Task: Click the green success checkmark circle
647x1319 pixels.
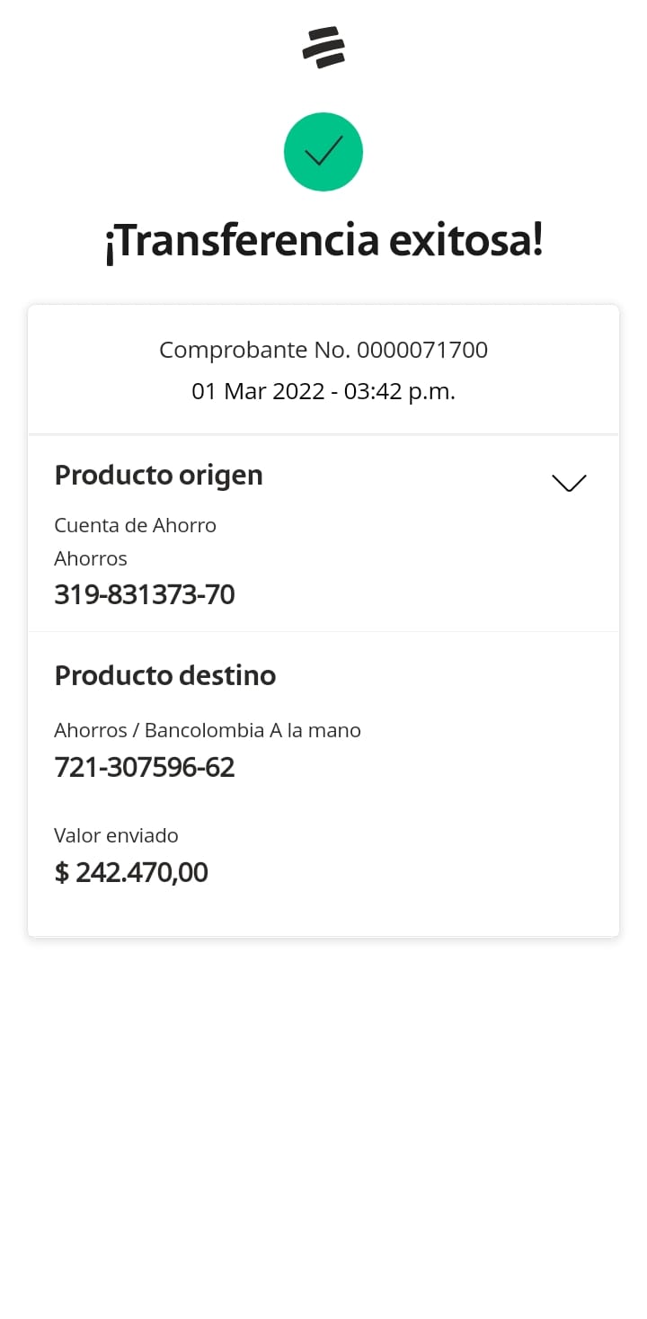Action: (323, 152)
